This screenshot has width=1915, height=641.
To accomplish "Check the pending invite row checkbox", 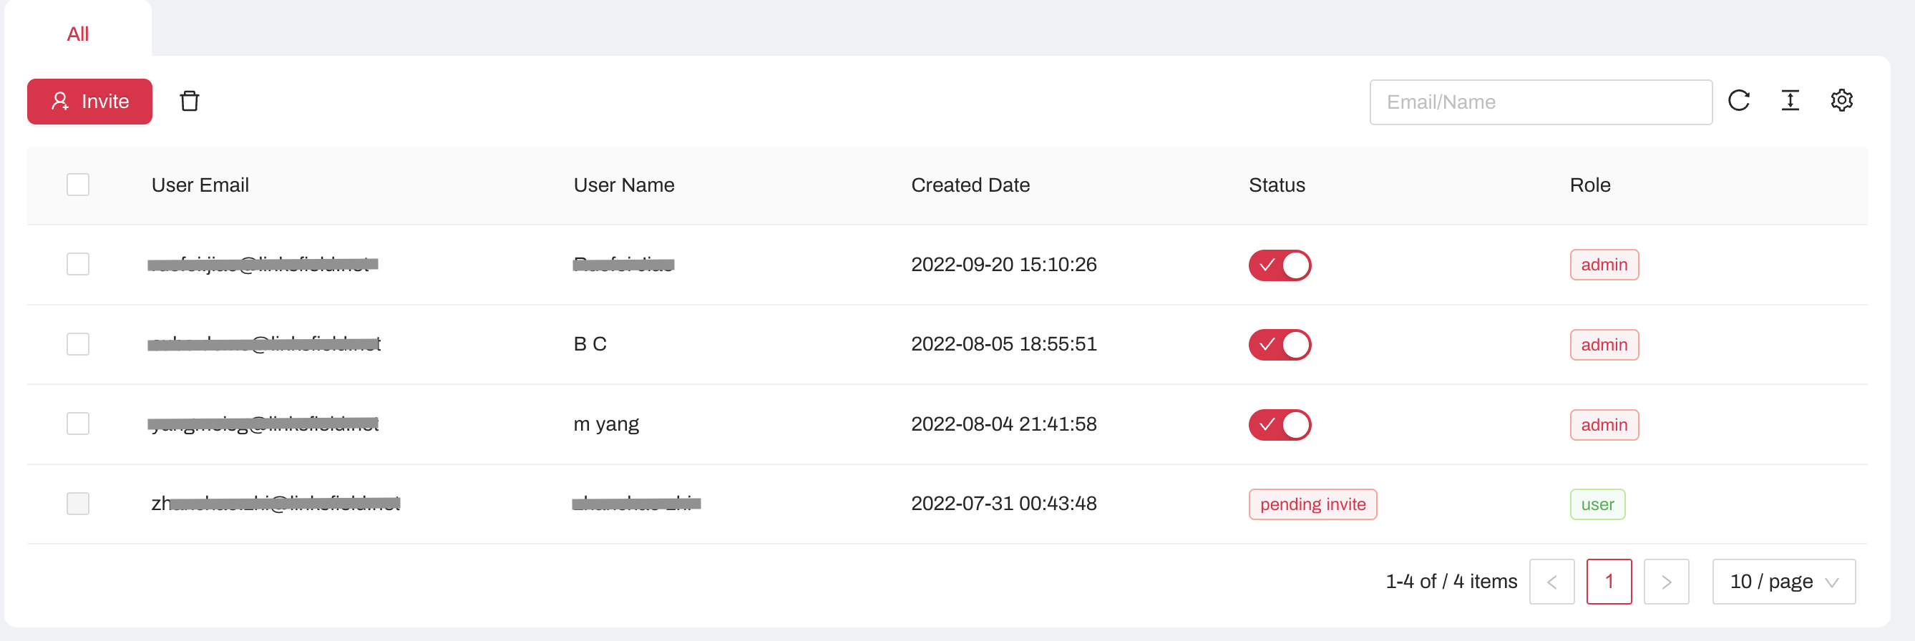I will tap(78, 504).
